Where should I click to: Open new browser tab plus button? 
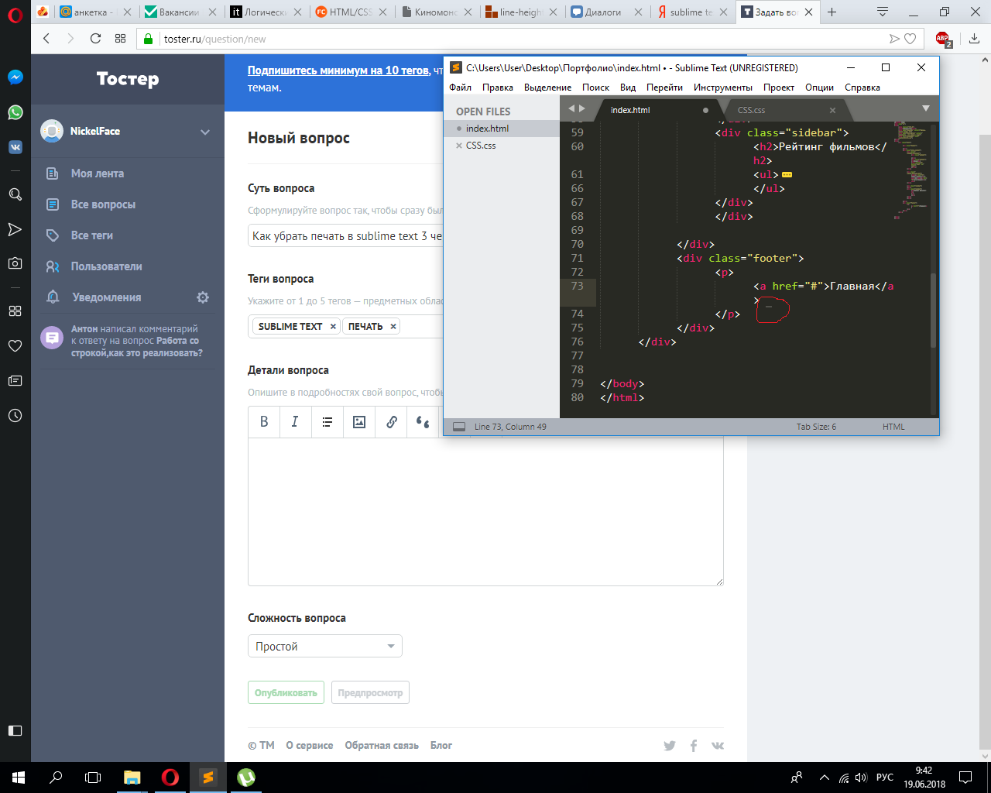(x=832, y=12)
